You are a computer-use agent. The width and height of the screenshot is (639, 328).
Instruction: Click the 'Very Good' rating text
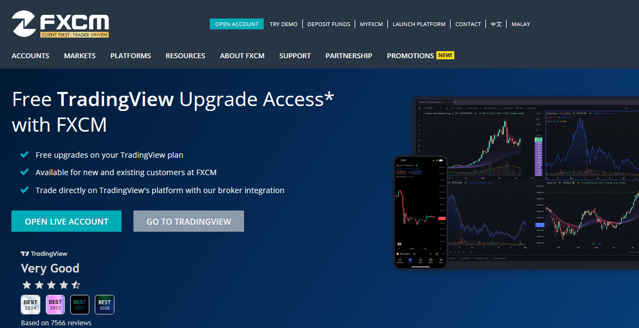pos(50,268)
